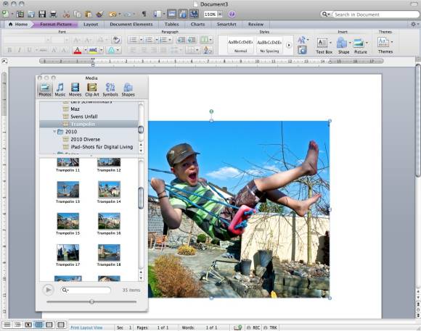Open the Themes button
The image size is (421, 331).
click(x=385, y=46)
